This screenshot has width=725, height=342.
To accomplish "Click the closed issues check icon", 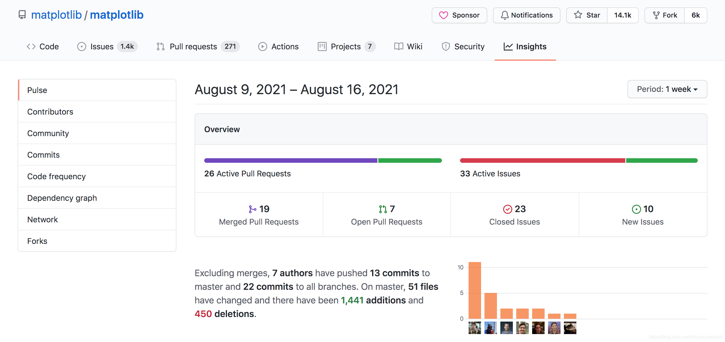I will point(507,209).
